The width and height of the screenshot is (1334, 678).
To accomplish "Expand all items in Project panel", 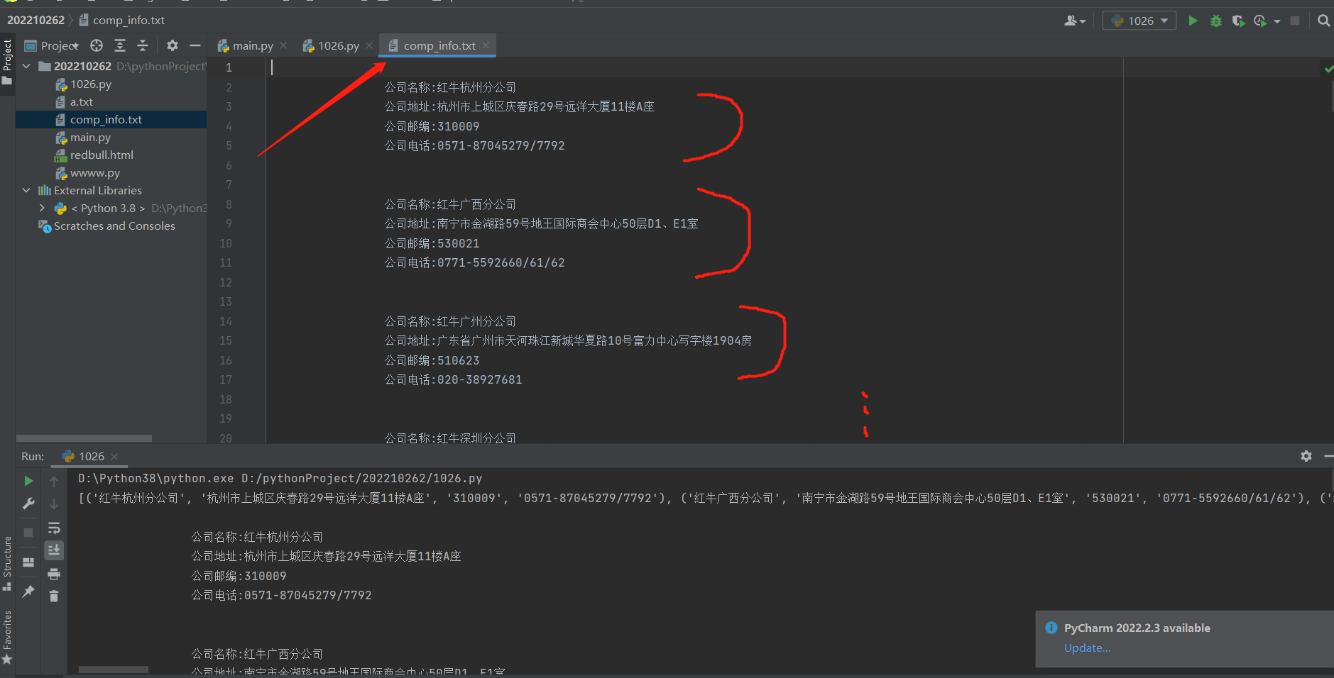I will coord(120,45).
